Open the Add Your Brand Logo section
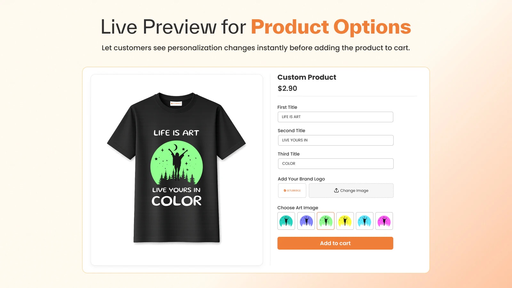512x288 pixels. [301, 179]
